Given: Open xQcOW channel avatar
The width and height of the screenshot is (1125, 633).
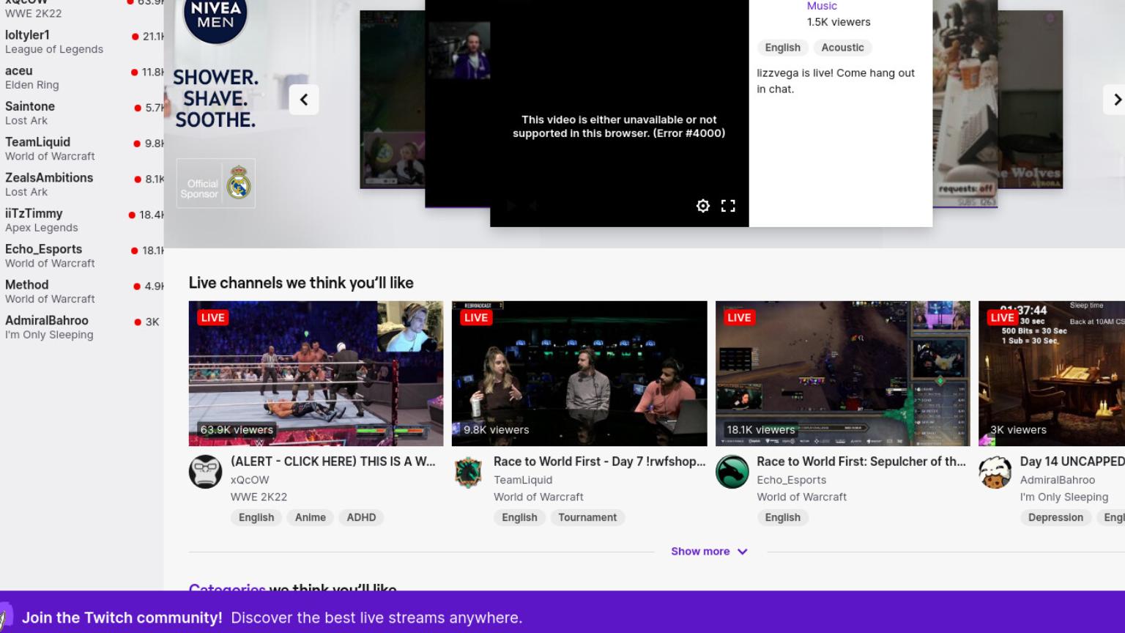Looking at the screenshot, I should (205, 472).
